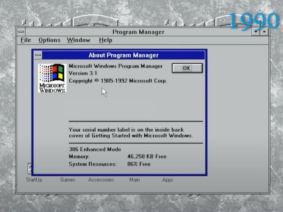Select the Accessories program group label
The image size is (283, 212).
pos(101,180)
